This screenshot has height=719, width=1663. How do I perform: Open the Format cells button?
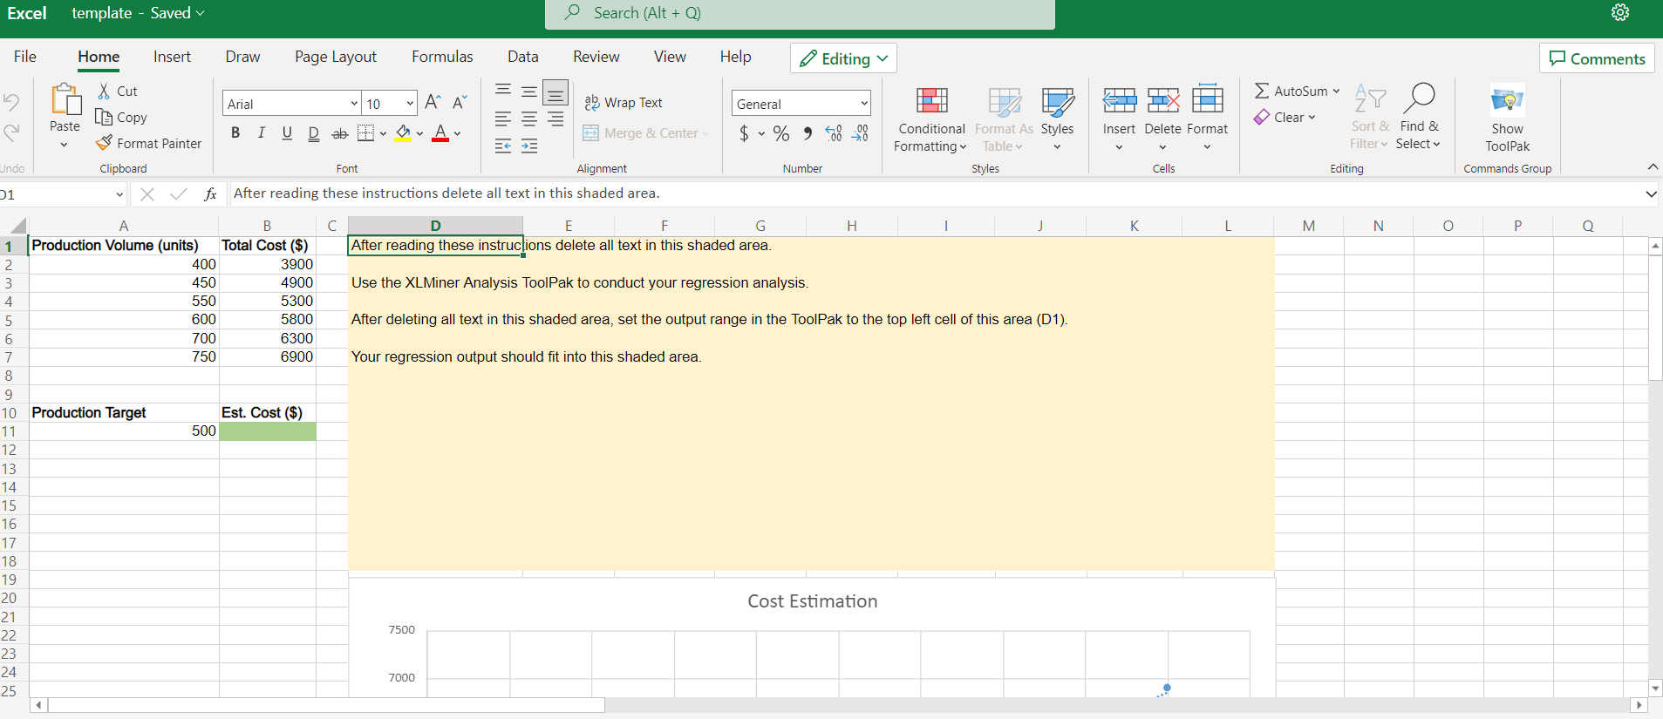point(1208,118)
